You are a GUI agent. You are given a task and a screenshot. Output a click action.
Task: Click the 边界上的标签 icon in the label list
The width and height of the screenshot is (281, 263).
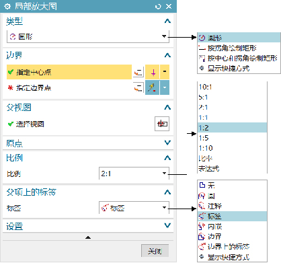point(202,247)
